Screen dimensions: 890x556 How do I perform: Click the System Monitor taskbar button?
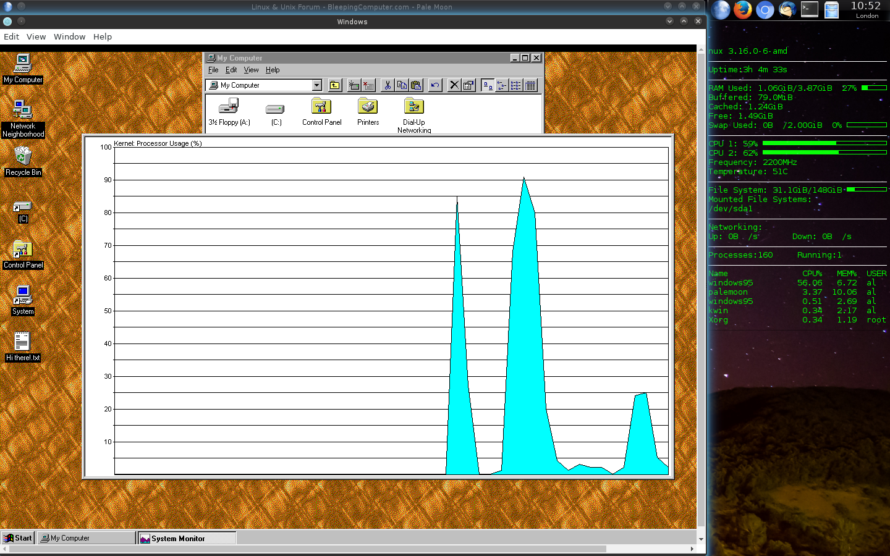point(187,538)
